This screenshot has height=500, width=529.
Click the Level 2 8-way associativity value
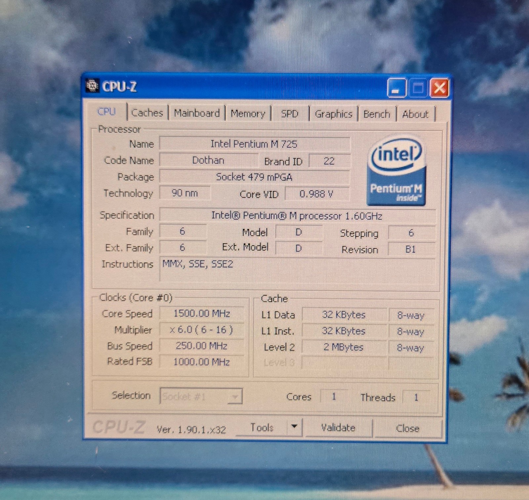[x=411, y=348]
